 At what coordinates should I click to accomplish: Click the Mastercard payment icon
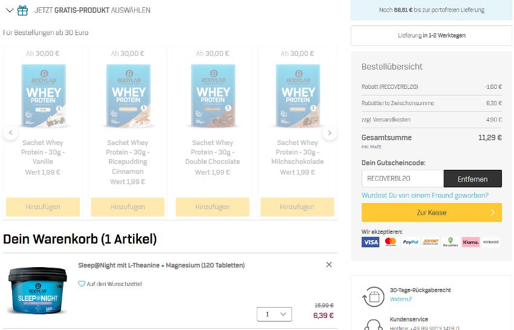point(391,242)
